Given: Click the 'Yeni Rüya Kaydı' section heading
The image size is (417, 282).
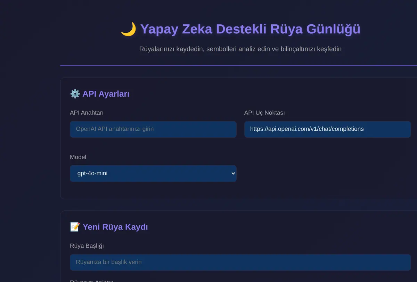Looking at the screenshot, I should coord(115,227).
